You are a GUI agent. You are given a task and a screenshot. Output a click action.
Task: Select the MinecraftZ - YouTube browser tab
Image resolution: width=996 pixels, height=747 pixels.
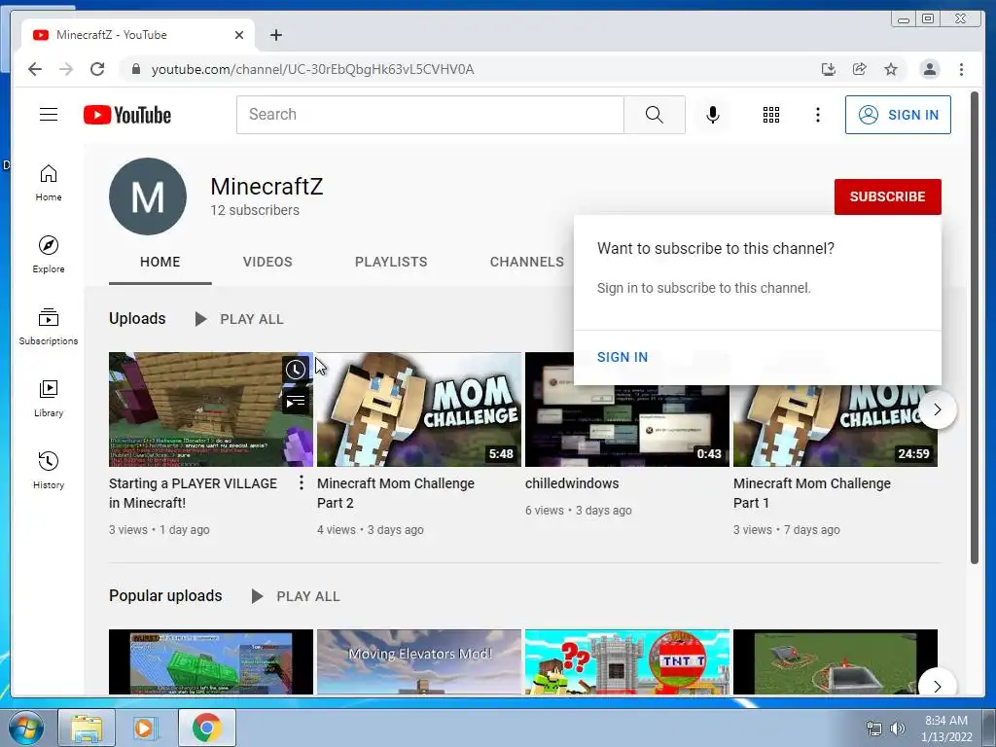click(x=138, y=35)
